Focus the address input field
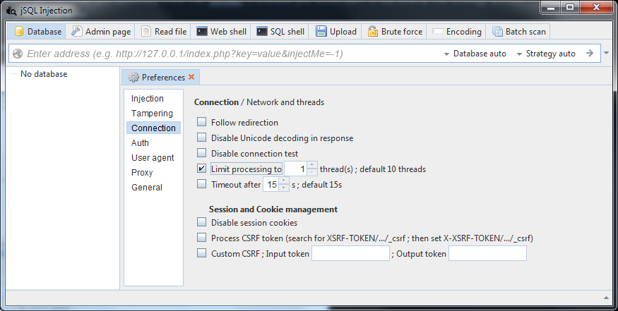 [x=232, y=54]
